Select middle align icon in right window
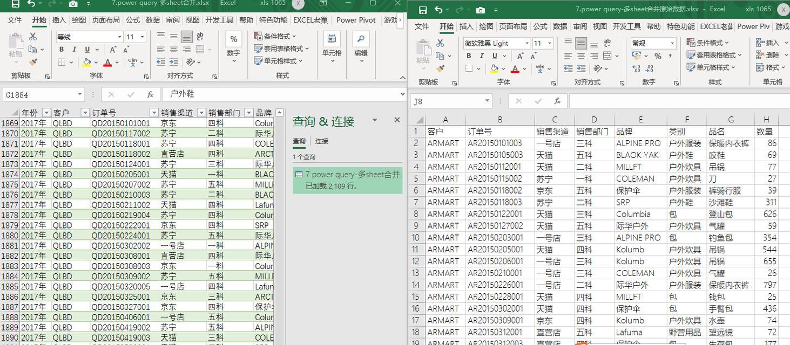 581,43
